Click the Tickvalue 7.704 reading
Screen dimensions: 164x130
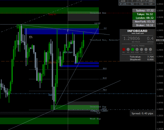(x=141, y=57)
